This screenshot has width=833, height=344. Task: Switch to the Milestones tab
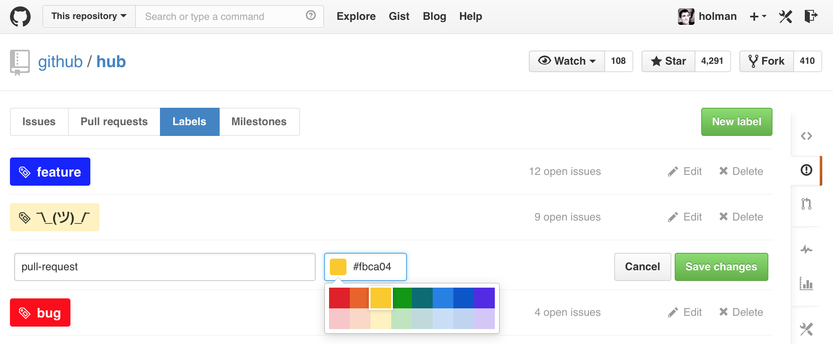(259, 122)
